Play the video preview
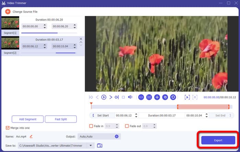Viewport: 240px width, 152px height. coord(104,97)
